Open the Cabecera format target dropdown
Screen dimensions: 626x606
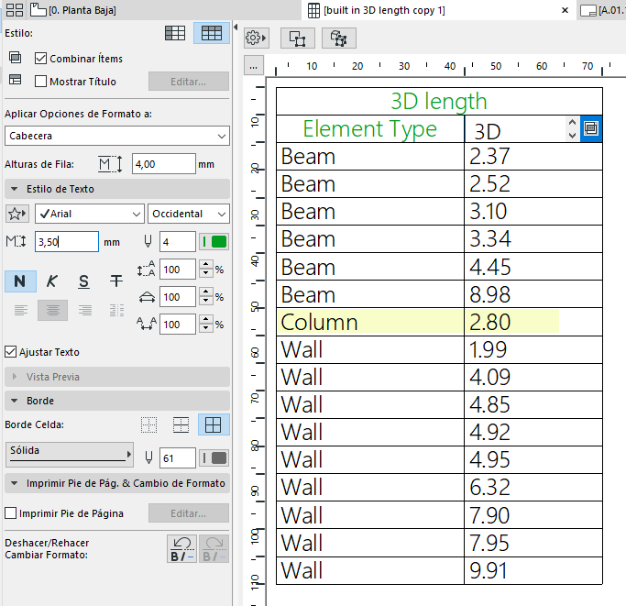click(116, 137)
